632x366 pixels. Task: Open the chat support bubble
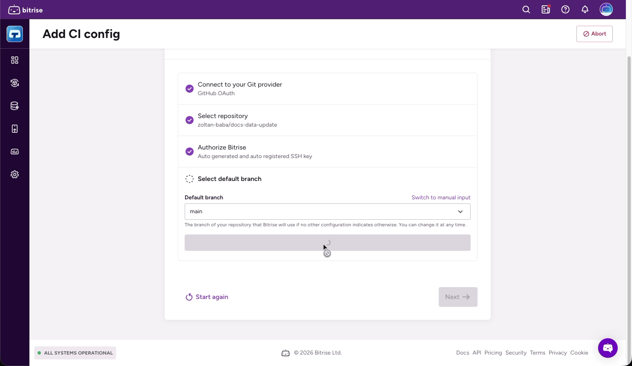coord(608,348)
